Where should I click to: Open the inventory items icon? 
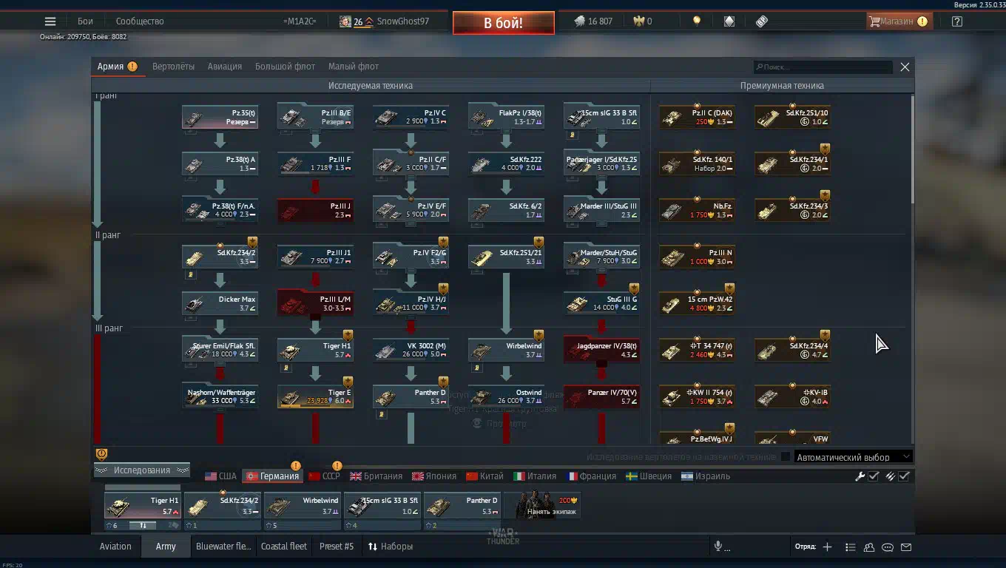point(729,21)
